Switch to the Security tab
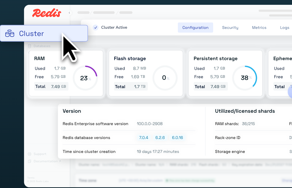 tap(230, 28)
